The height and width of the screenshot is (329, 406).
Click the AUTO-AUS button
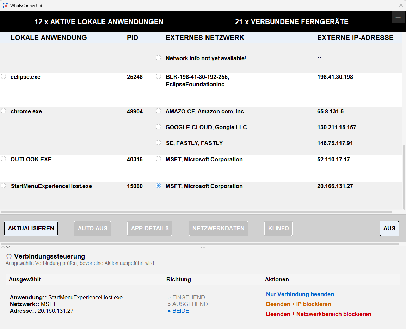(92, 228)
